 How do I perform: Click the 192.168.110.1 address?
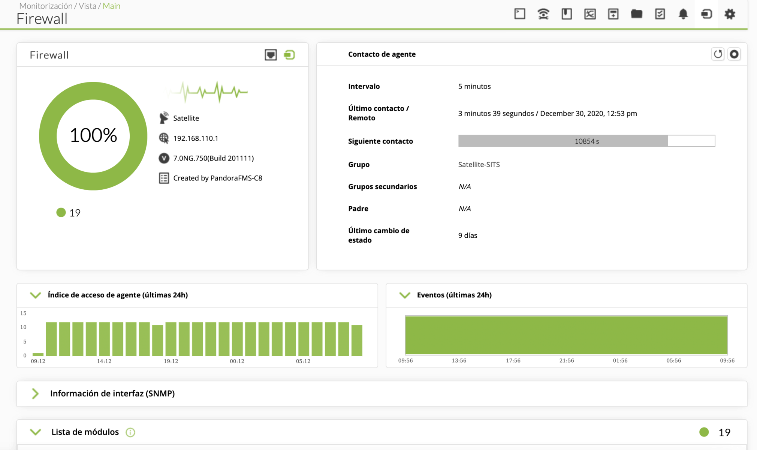(x=196, y=138)
